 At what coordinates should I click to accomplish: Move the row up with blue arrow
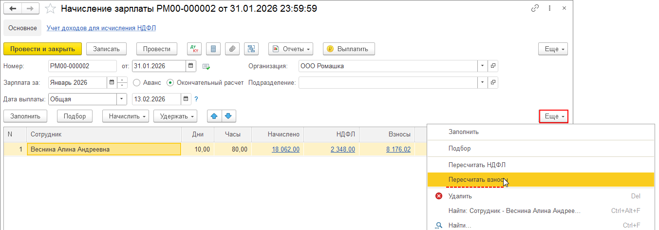[214, 116]
